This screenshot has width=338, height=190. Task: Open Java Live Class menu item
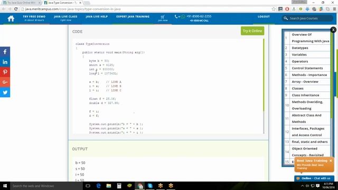click(x=65, y=18)
